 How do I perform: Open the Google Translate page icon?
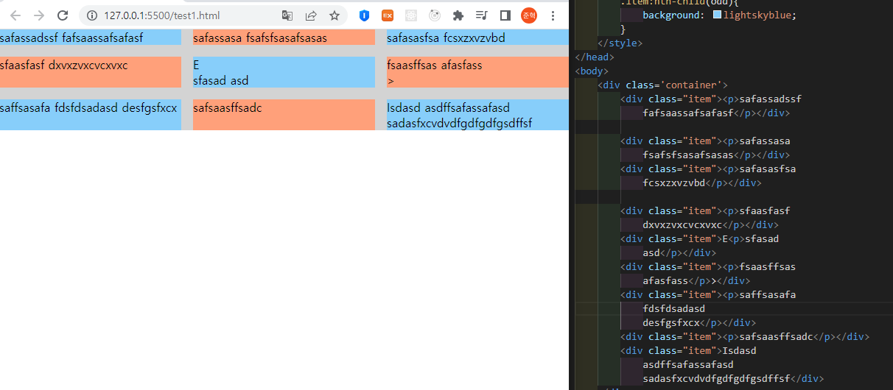tap(287, 15)
